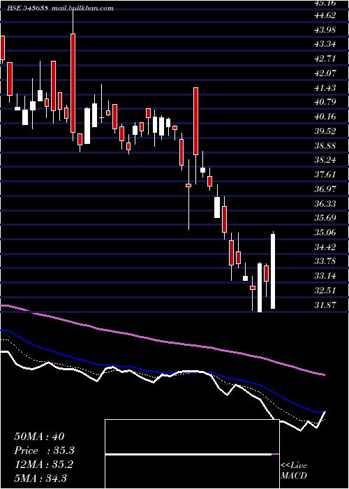Click the <<Live MACD label
Image resolution: width=349 pixels, height=489 pixels.
tap(294, 470)
